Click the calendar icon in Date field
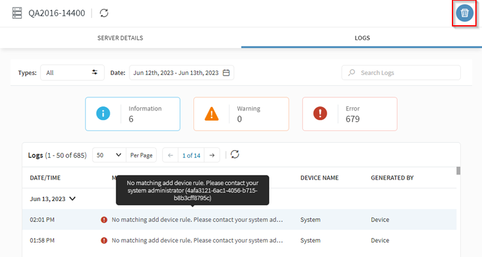The height and width of the screenshot is (257, 482). (227, 73)
